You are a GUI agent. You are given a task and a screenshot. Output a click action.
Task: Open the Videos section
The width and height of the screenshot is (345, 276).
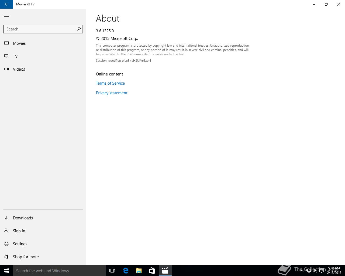(43, 69)
